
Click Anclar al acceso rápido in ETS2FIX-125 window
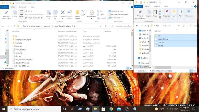tap(140, 15)
